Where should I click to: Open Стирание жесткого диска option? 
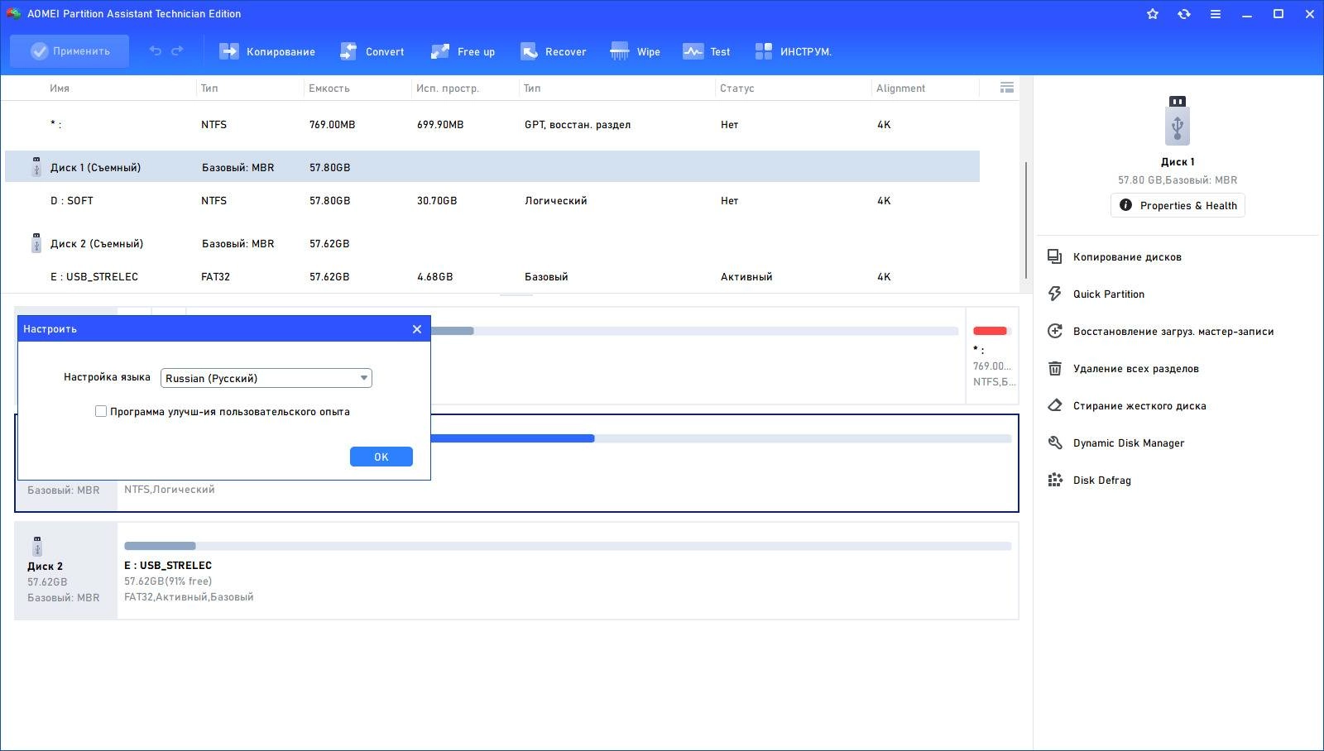(x=1139, y=406)
